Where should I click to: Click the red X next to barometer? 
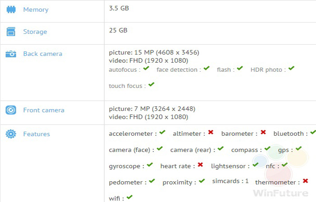pyautogui.click(x=263, y=132)
